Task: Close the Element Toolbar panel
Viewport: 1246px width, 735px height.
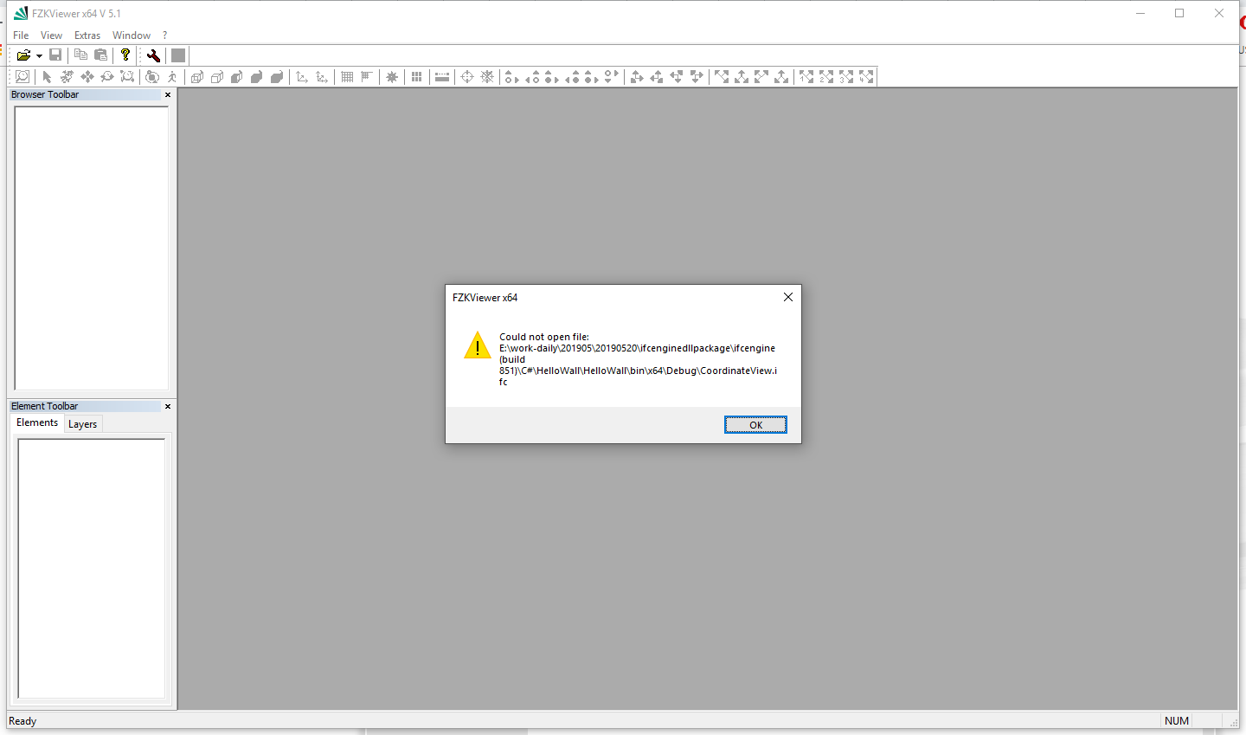Action: tap(167, 405)
